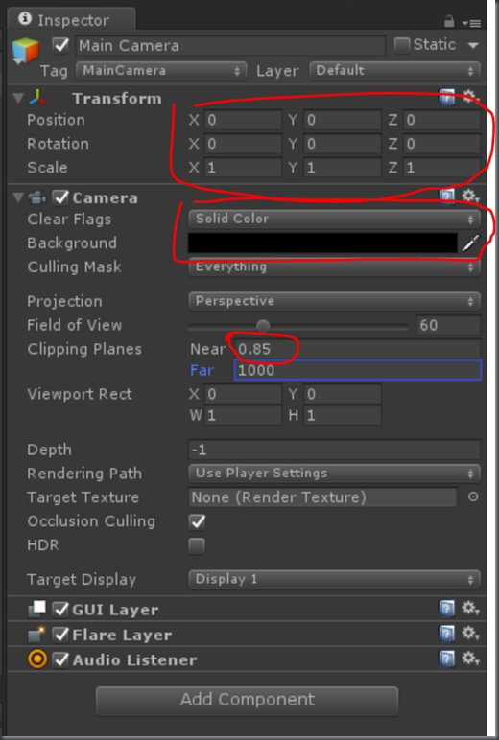Viewport: 499px width, 740px height.
Task: Collapse the Transform component foldout
Action: pos(18,98)
